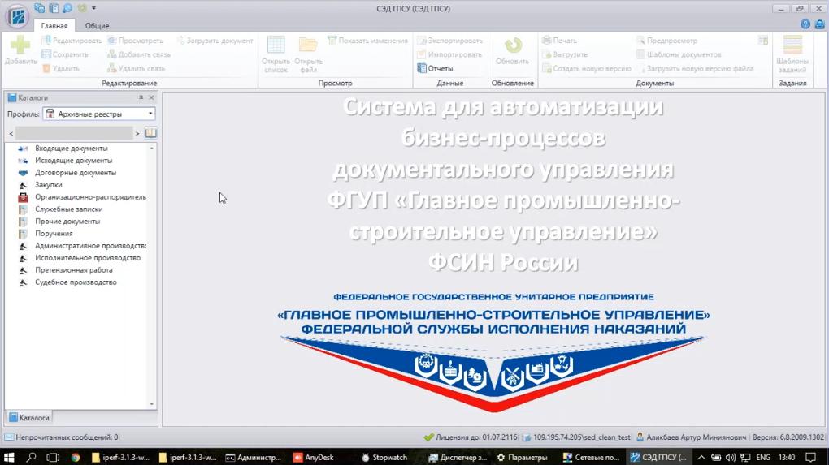
Task: Click the user icon beside the help icon
Action: [819, 24]
